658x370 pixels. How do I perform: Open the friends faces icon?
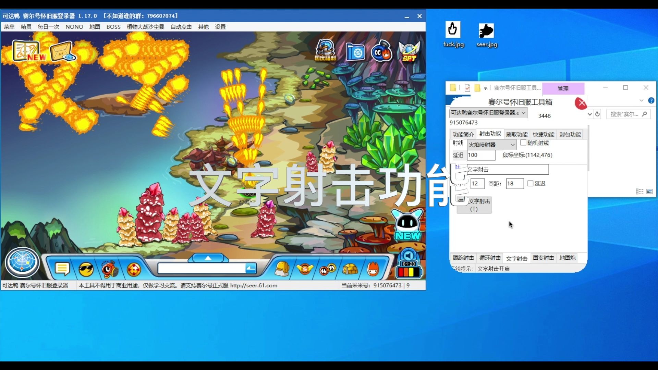328,269
